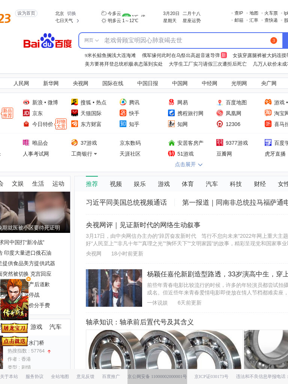
Task: Open the 光明网 link
Action: 239,83
